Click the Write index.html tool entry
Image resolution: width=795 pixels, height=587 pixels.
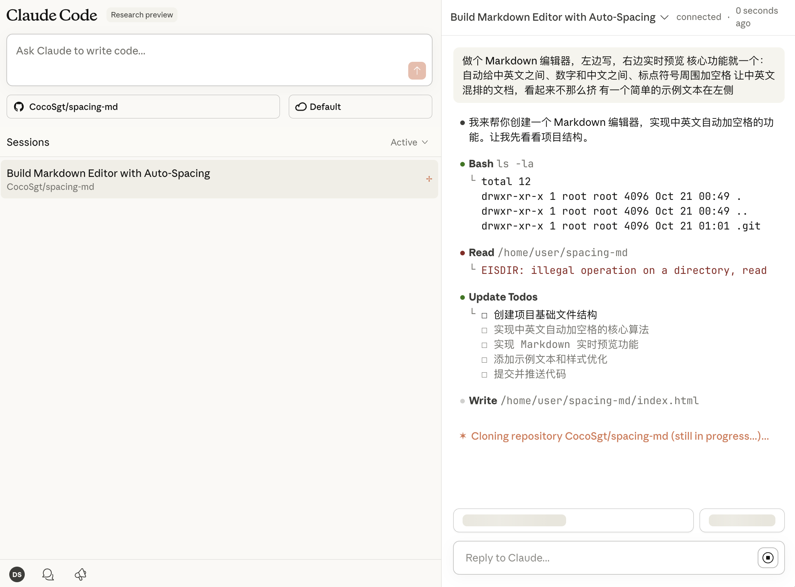[583, 400]
